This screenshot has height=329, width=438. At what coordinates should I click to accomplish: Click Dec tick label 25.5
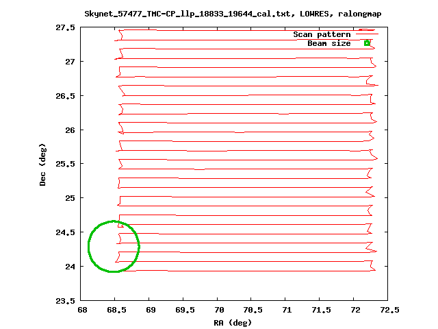[66, 164]
